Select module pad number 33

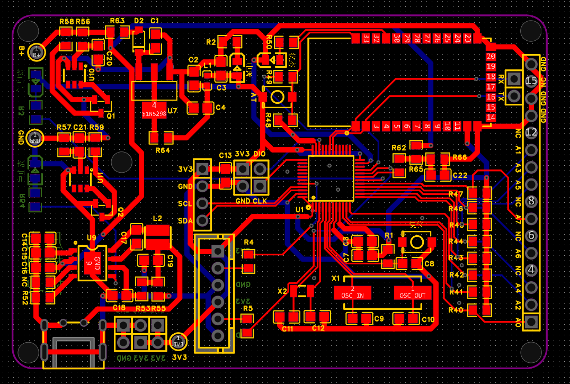(x=366, y=38)
